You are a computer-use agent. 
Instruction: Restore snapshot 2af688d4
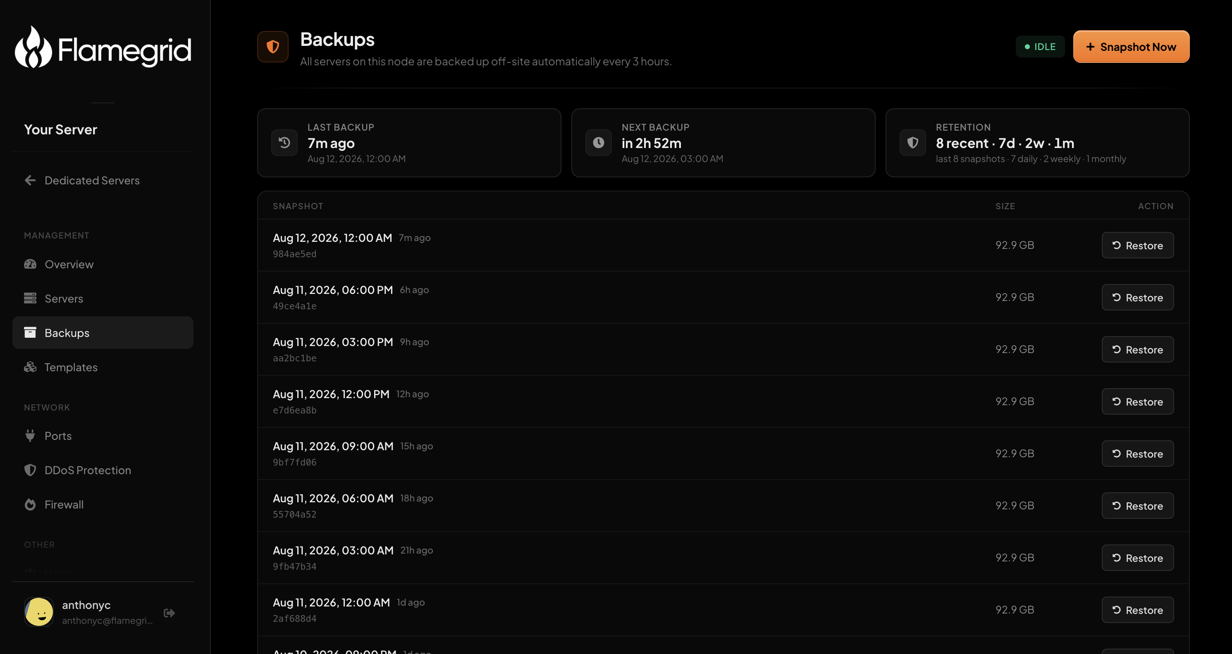(x=1137, y=610)
